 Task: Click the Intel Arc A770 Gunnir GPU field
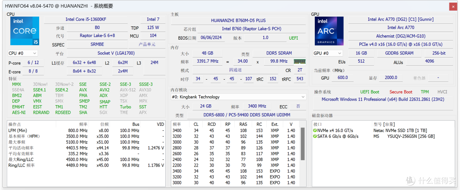pos(401,19)
